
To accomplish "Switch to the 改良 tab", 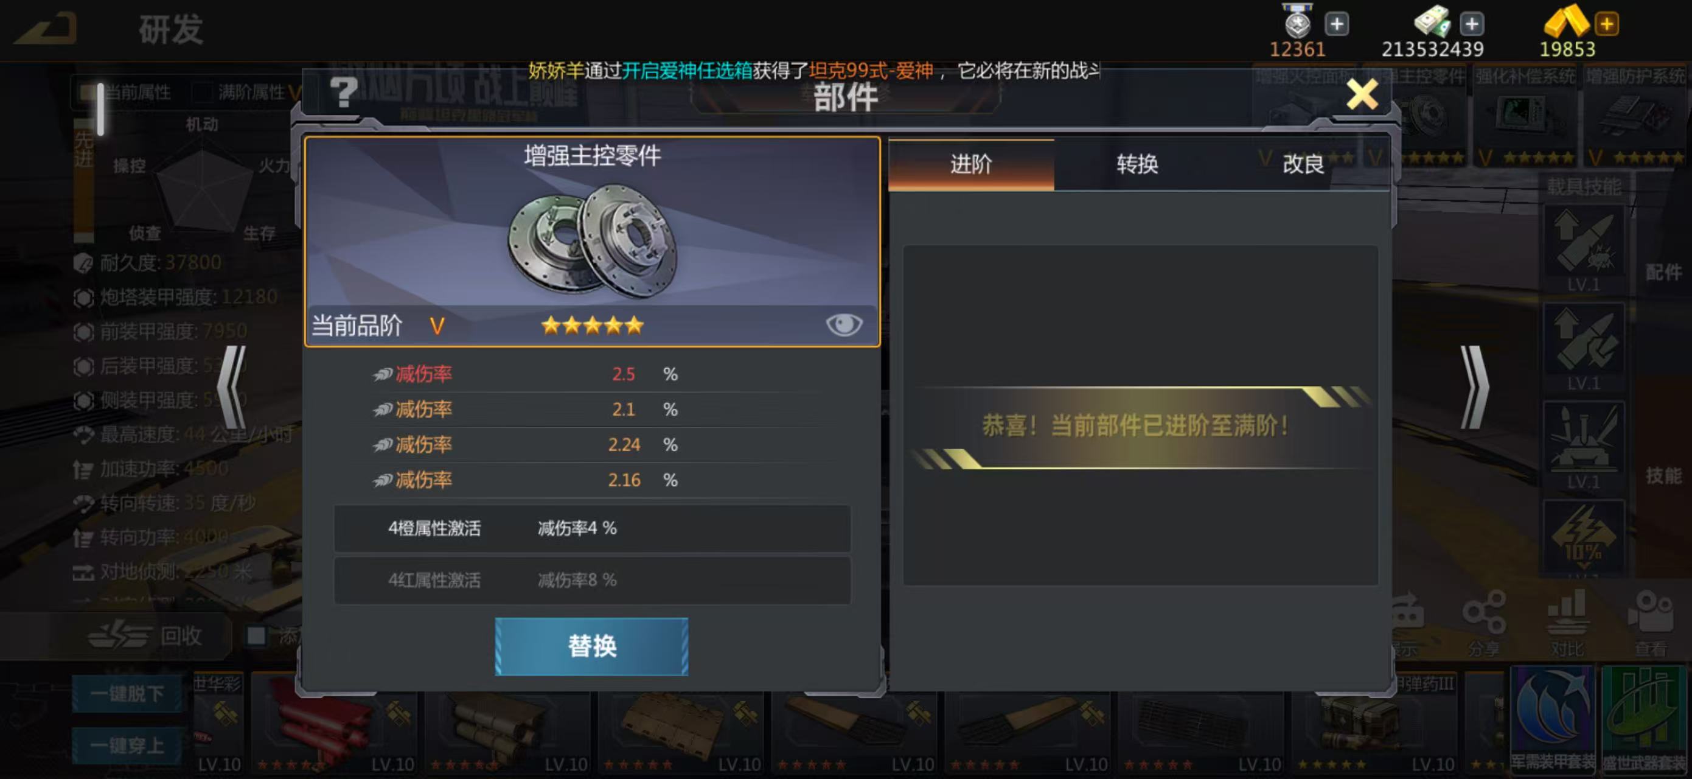I will pos(1303,164).
